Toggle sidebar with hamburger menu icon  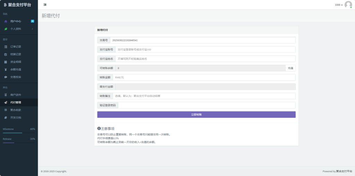pyautogui.click(x=45, y=5)
